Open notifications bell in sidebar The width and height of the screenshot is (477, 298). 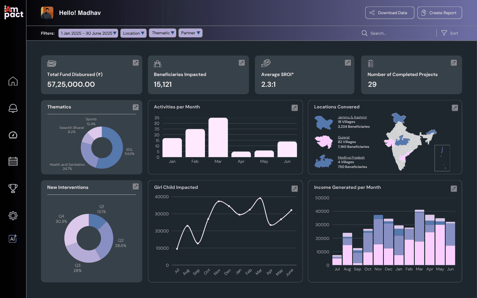point(13,108)
